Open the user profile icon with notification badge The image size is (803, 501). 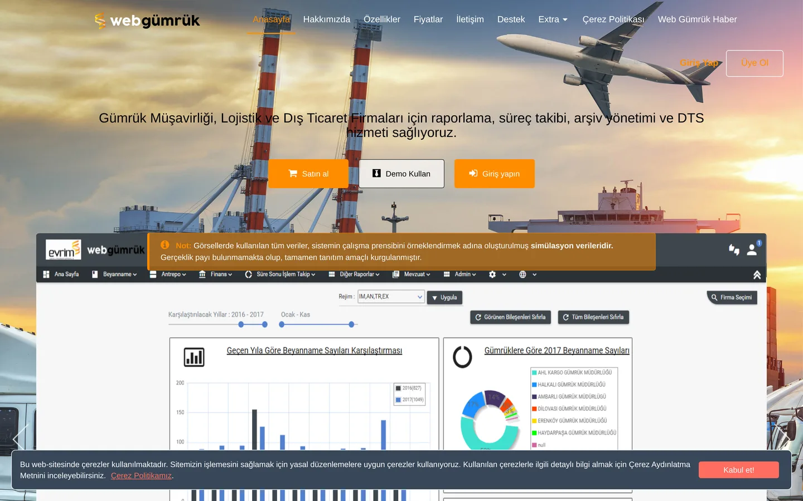(x=753, y=249)
